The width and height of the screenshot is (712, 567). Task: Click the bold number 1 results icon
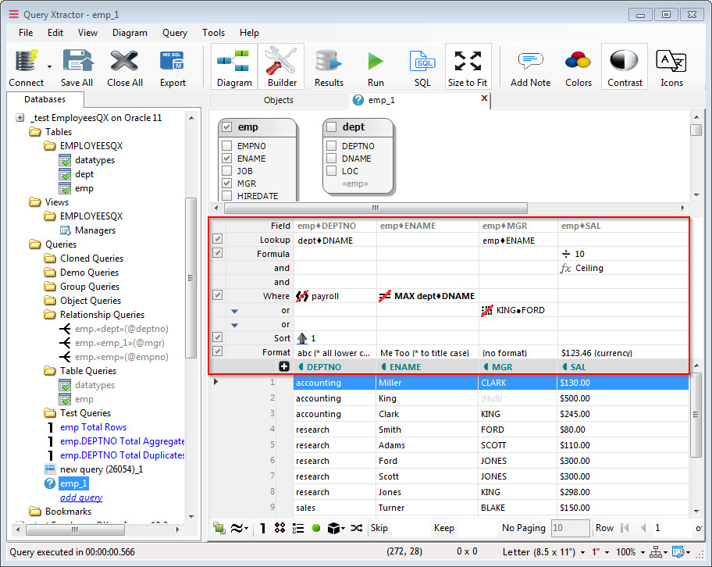tap(262, 528)
